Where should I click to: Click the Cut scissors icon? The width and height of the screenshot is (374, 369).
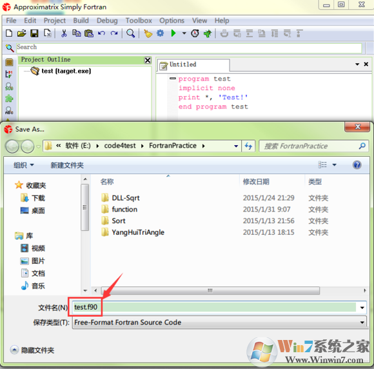64,34
